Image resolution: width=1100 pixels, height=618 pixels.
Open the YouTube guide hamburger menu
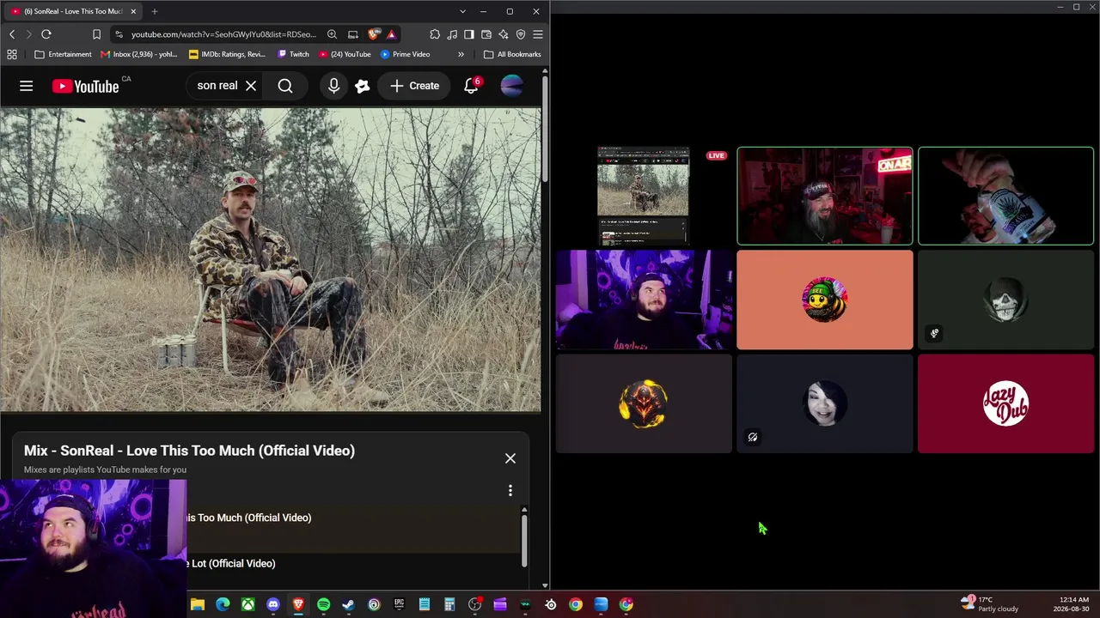click(27, 86)
